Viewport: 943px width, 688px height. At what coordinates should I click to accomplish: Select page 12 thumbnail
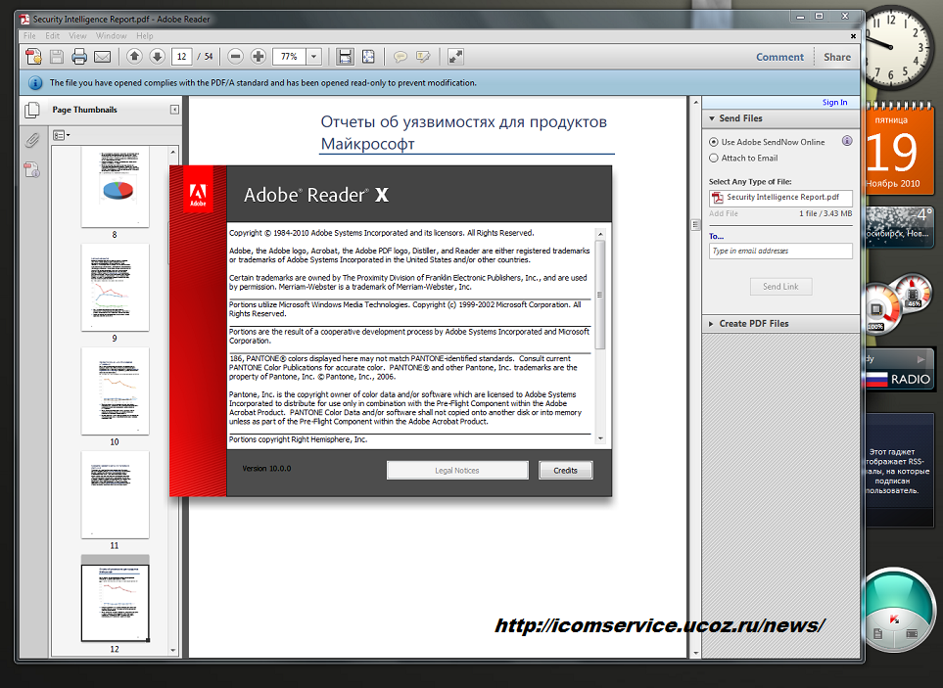[115, 603]
